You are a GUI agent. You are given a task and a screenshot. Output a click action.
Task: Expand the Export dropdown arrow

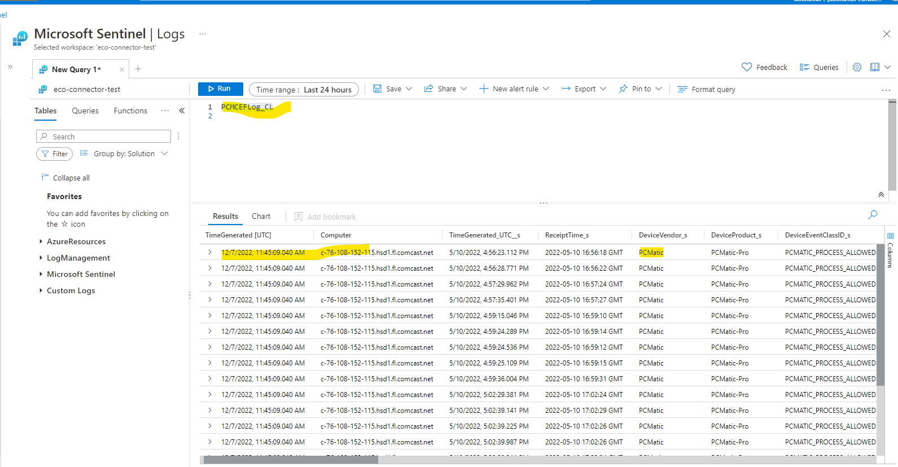(x=603, y=89)
